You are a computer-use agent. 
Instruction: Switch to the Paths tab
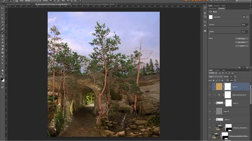click(x=223, y=70)
